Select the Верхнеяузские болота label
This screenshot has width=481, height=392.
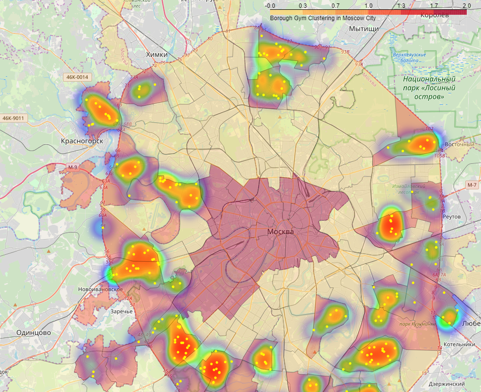[410, 58]
